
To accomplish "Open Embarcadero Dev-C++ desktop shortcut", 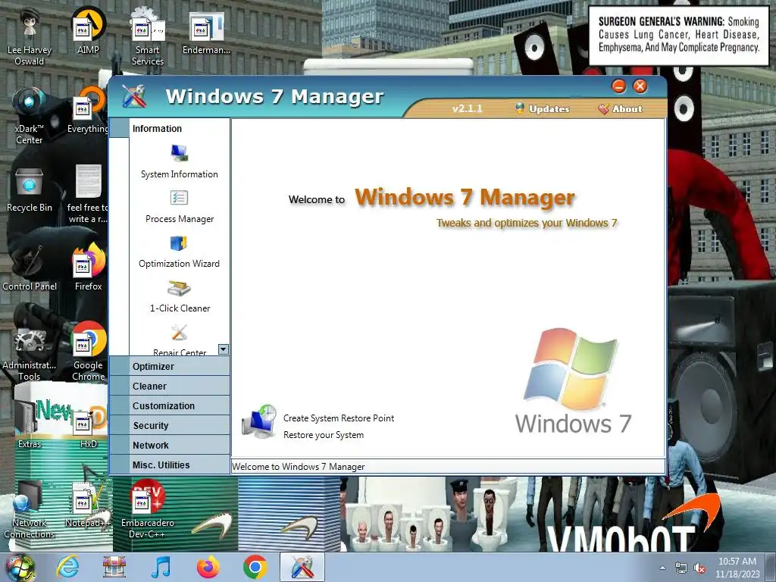I will click(x=148, y=497).
